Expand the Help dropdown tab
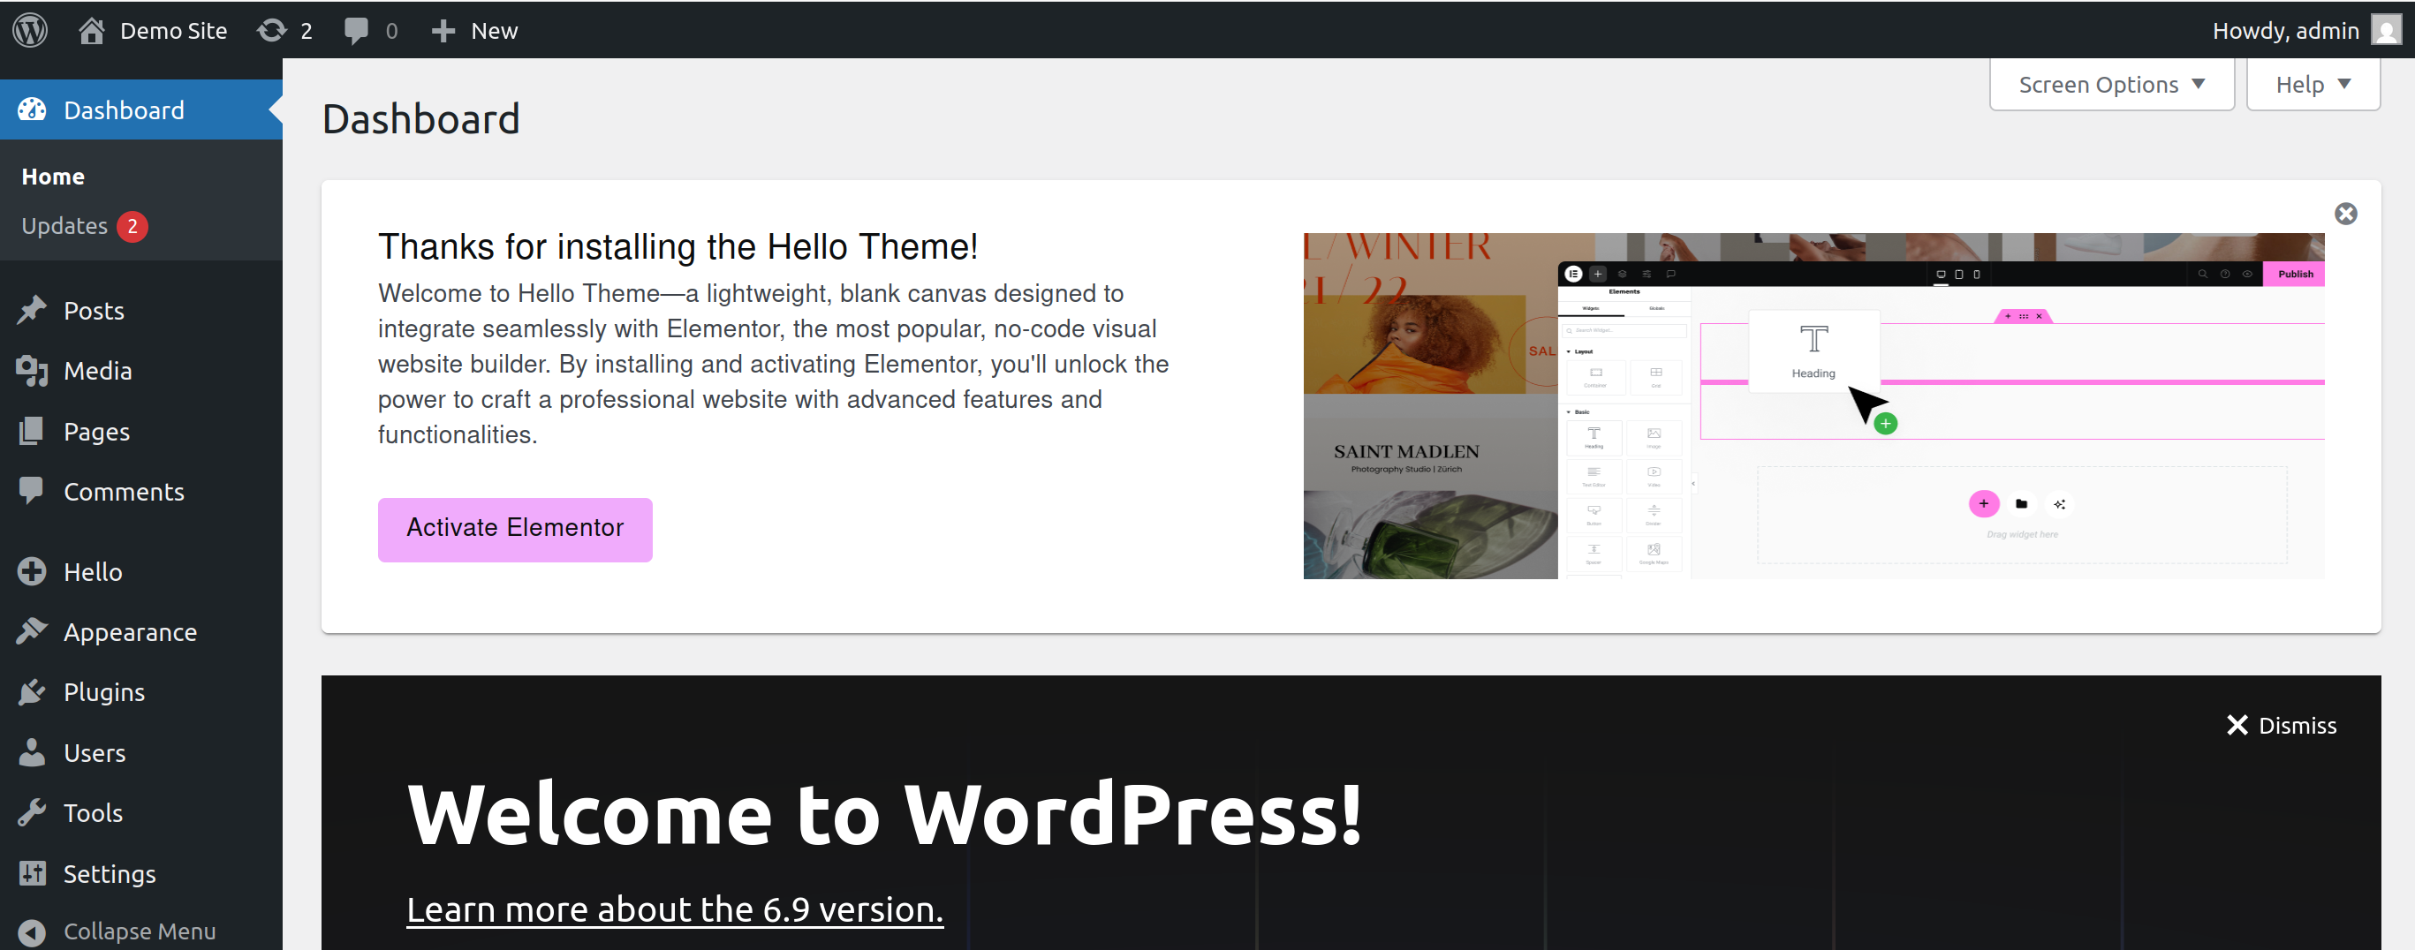Image resolution: width=2415 pixels, height=950 pixels. (2312, 85)
